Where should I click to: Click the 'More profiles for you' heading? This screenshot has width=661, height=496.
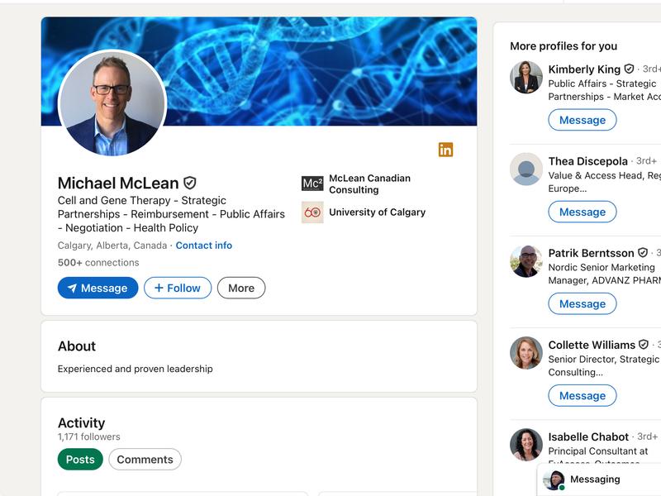[564, 46]
